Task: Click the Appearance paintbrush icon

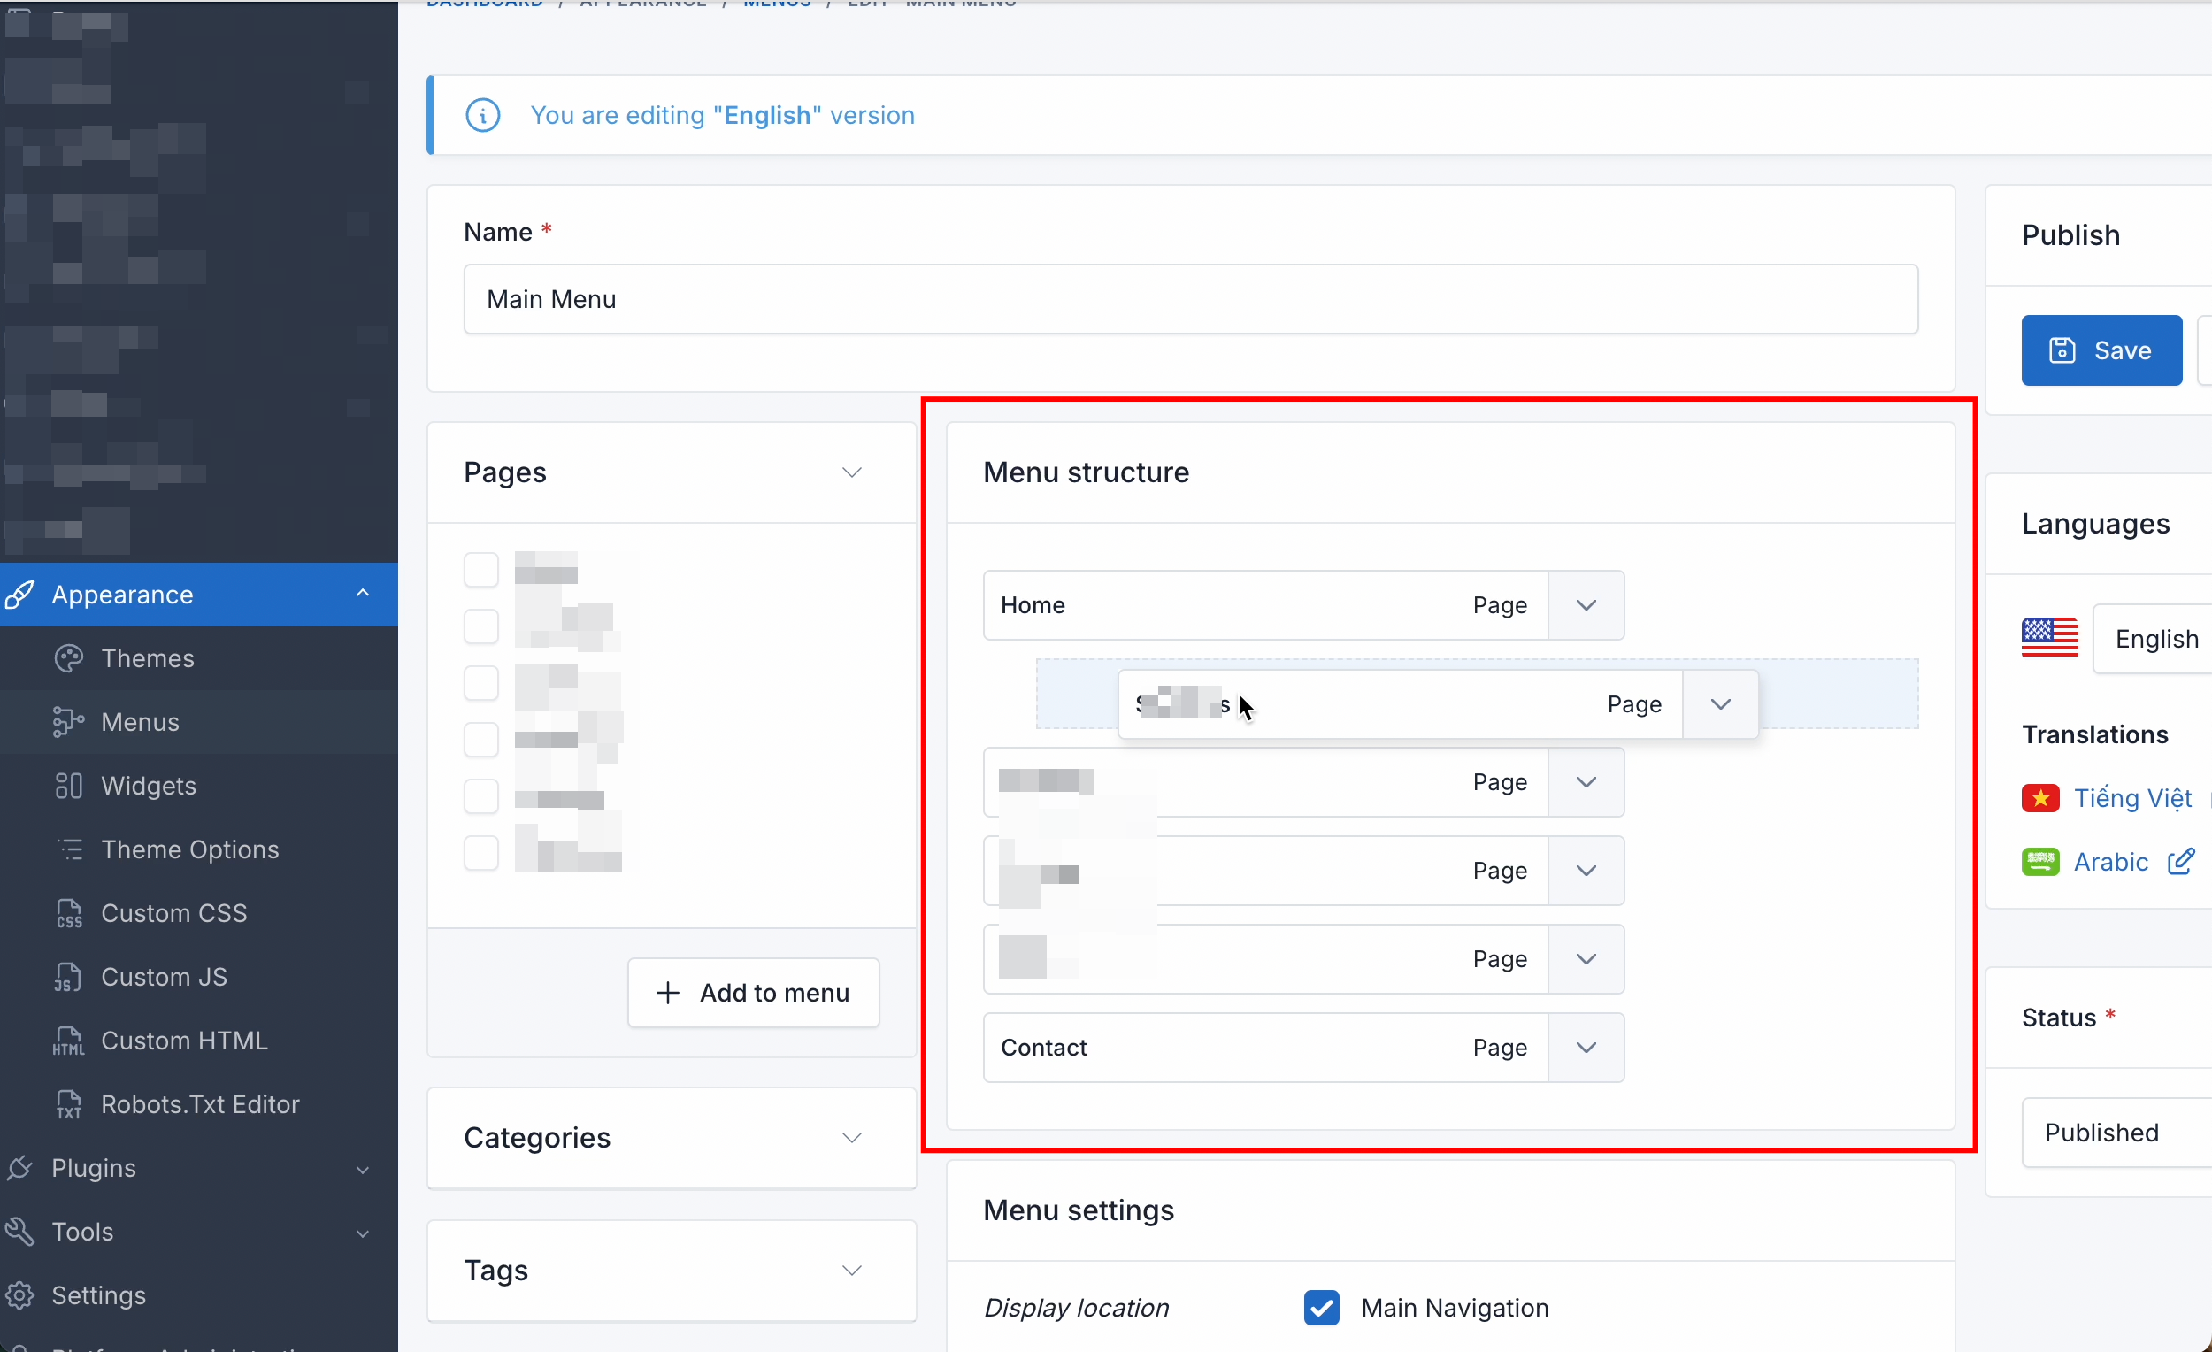Action: click(x=19, y=595)
